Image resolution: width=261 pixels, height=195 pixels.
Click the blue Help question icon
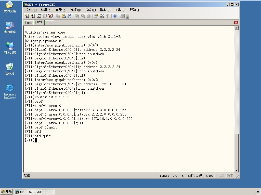115,16
